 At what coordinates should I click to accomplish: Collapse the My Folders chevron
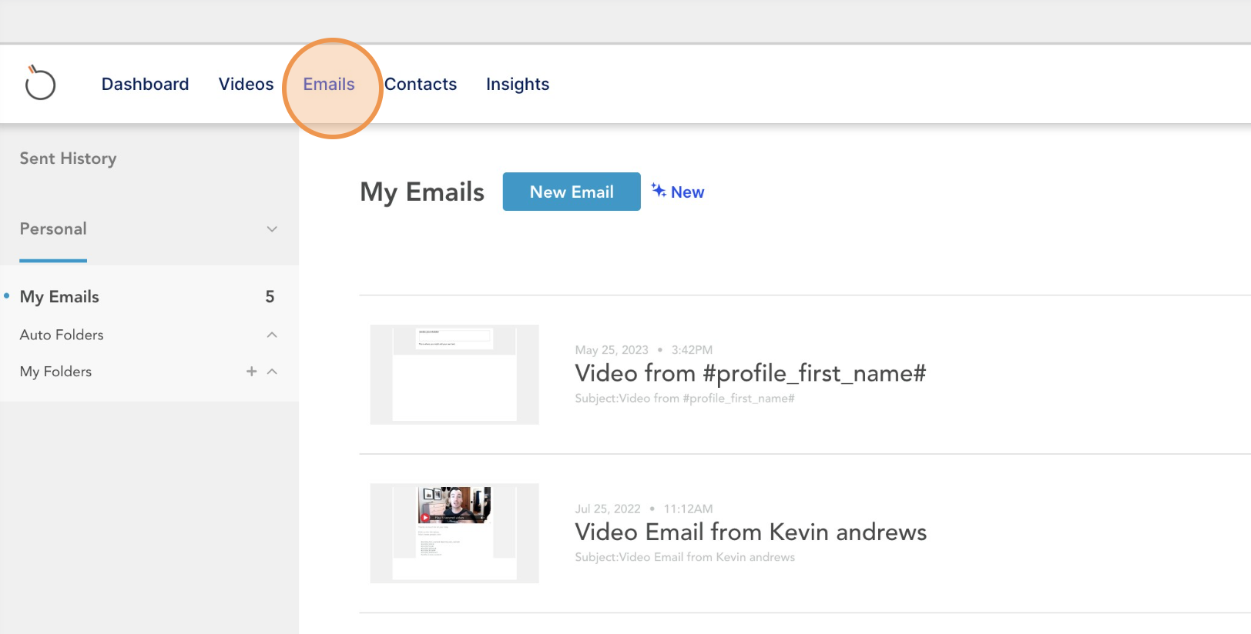click(x=272, y=372)
